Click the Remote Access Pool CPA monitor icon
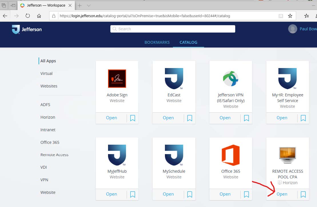This screenshot has height=207, width=317. 288,155
